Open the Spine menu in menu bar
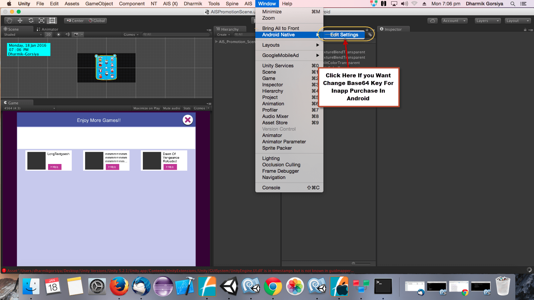Viewport: 534px width, 300px height. 232,4
